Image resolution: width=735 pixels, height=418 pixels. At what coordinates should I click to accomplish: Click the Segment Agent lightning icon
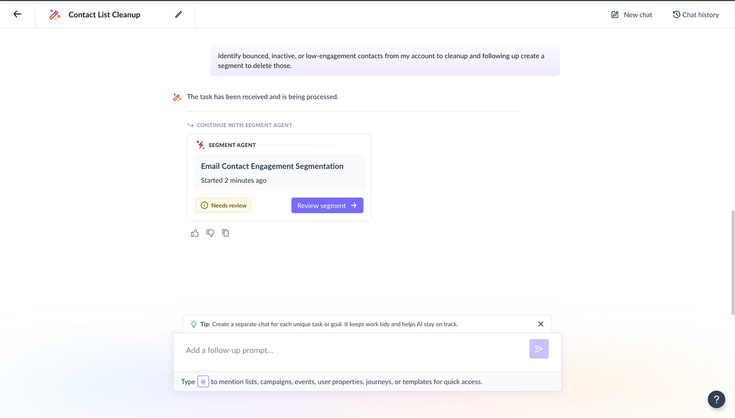[x=200, y=145]
